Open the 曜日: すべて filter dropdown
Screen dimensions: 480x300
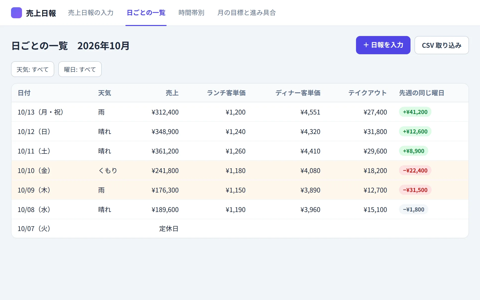(80, 69)
